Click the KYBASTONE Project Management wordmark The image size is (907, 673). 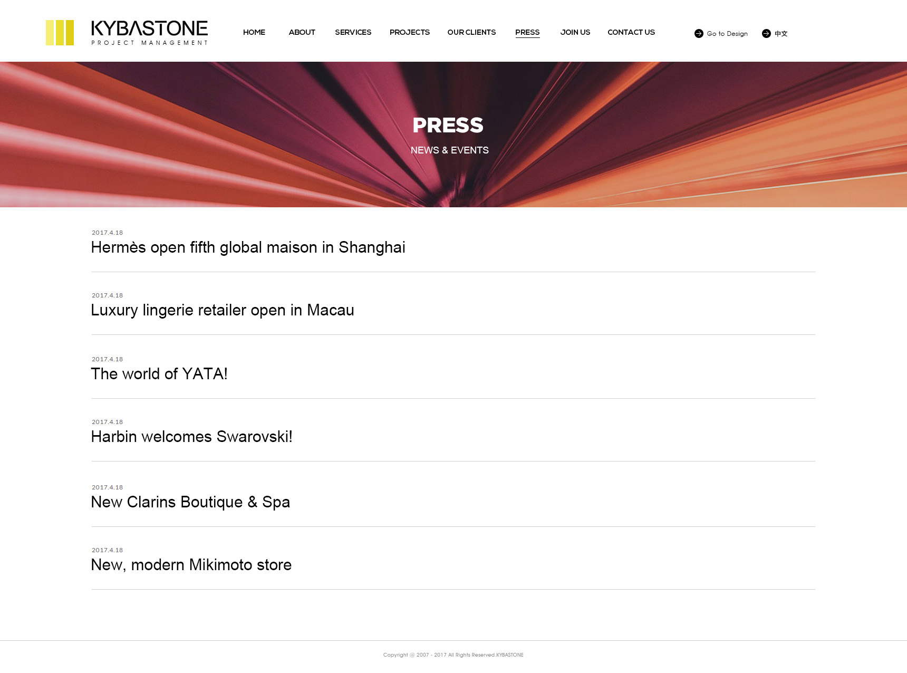150,33
